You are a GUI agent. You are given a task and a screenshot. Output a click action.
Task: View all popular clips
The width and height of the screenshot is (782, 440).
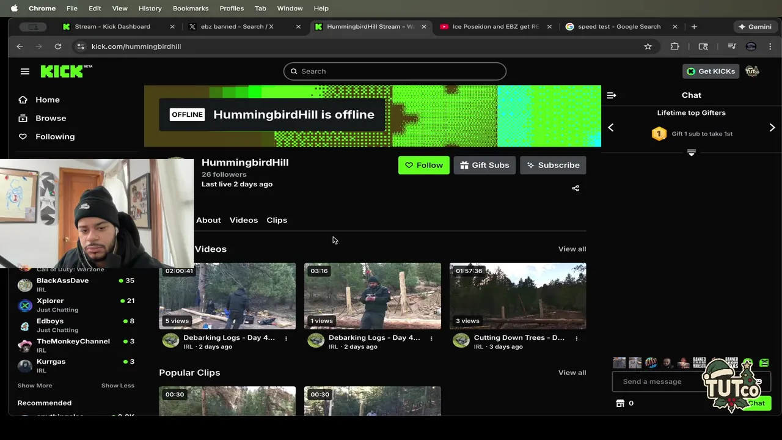(572, 372)
